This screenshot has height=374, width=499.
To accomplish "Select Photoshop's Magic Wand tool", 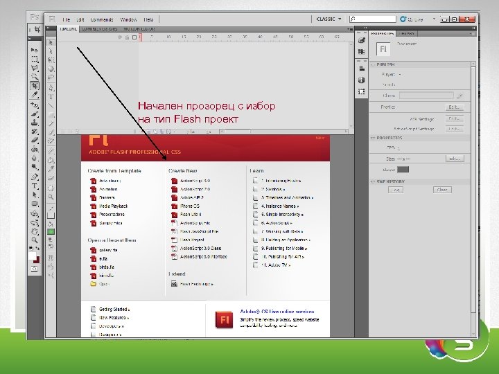I will click(x=35, y=77).
